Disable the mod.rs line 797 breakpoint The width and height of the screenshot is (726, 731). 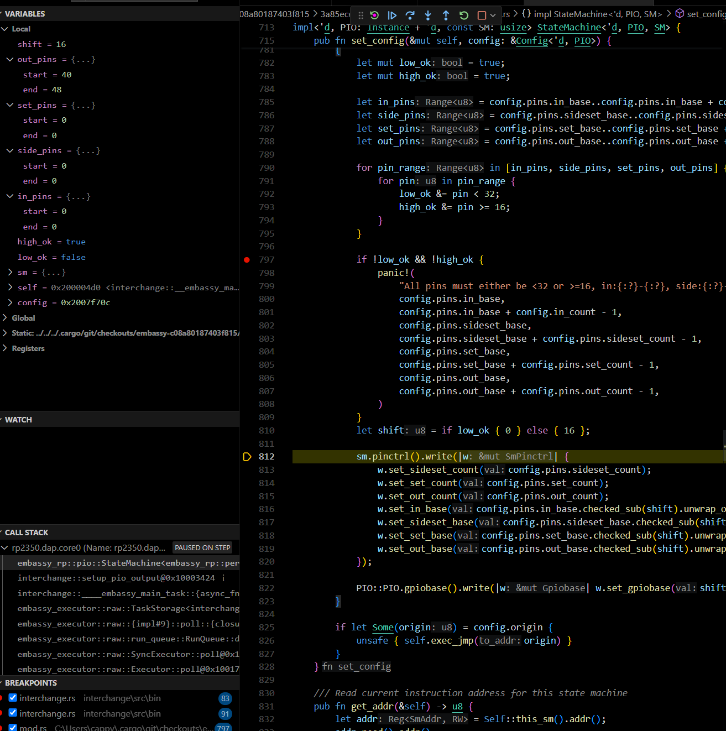(x=13, y=728)
